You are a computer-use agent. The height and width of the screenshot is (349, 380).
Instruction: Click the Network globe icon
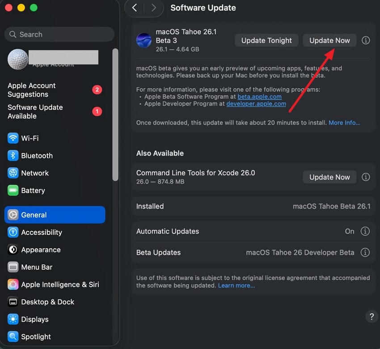pos(13,173)
